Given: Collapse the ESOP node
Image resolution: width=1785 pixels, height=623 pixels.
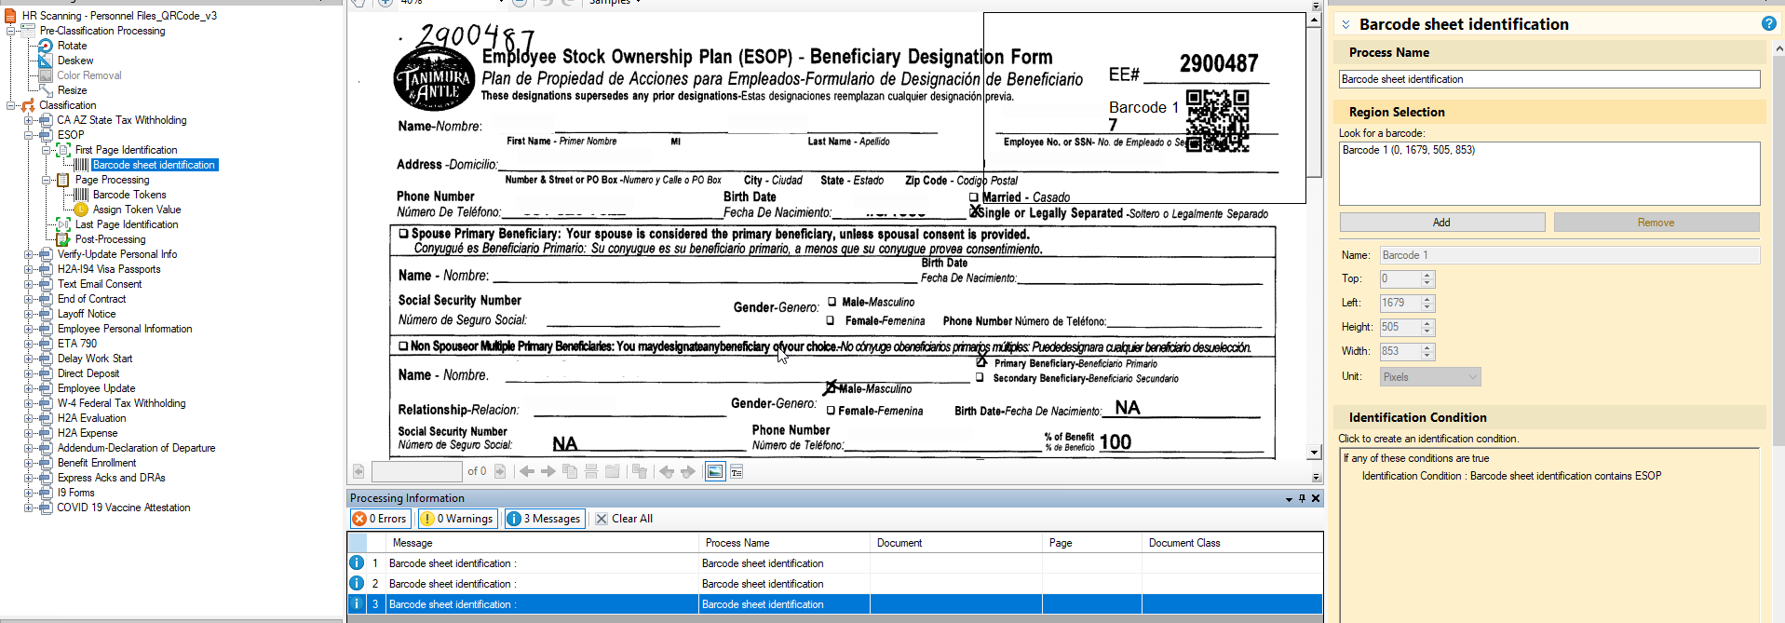Looking at the screenshot, I should [28, 135].
